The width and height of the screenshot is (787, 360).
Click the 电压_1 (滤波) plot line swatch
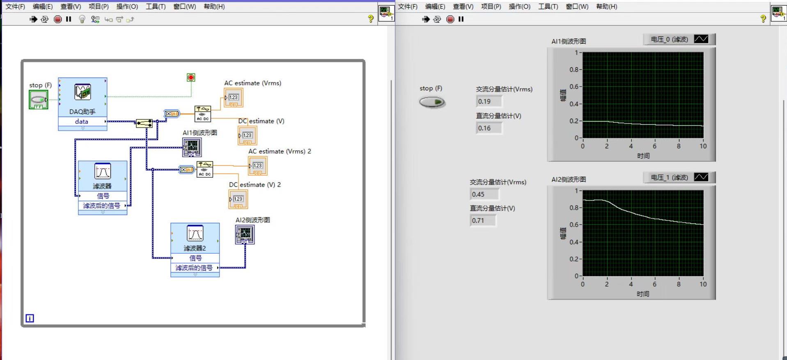[x=701, y=177]
